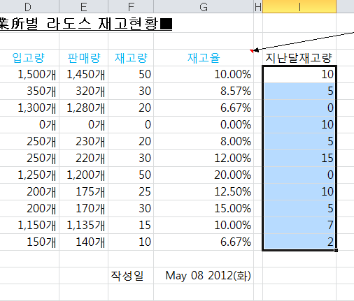
Task: Click the 지난달재고량 header cell
Action: coord(299,58)
